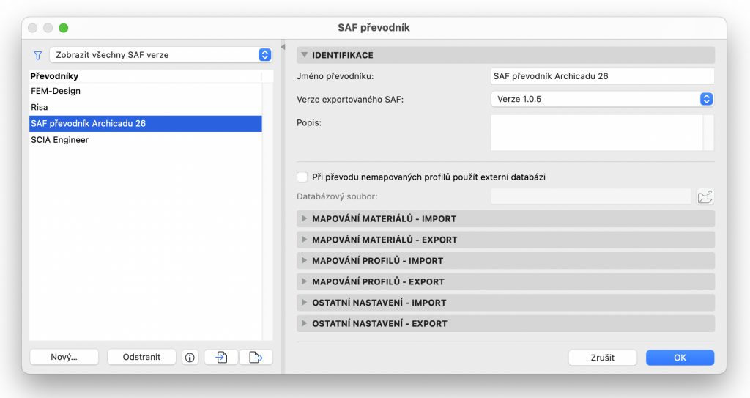Select Risa translator in list
Screen dimensions: 750x398
(146, 107)
